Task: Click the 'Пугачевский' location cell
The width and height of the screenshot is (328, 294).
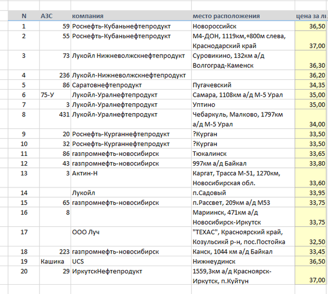Action: (x=243, y=85)
